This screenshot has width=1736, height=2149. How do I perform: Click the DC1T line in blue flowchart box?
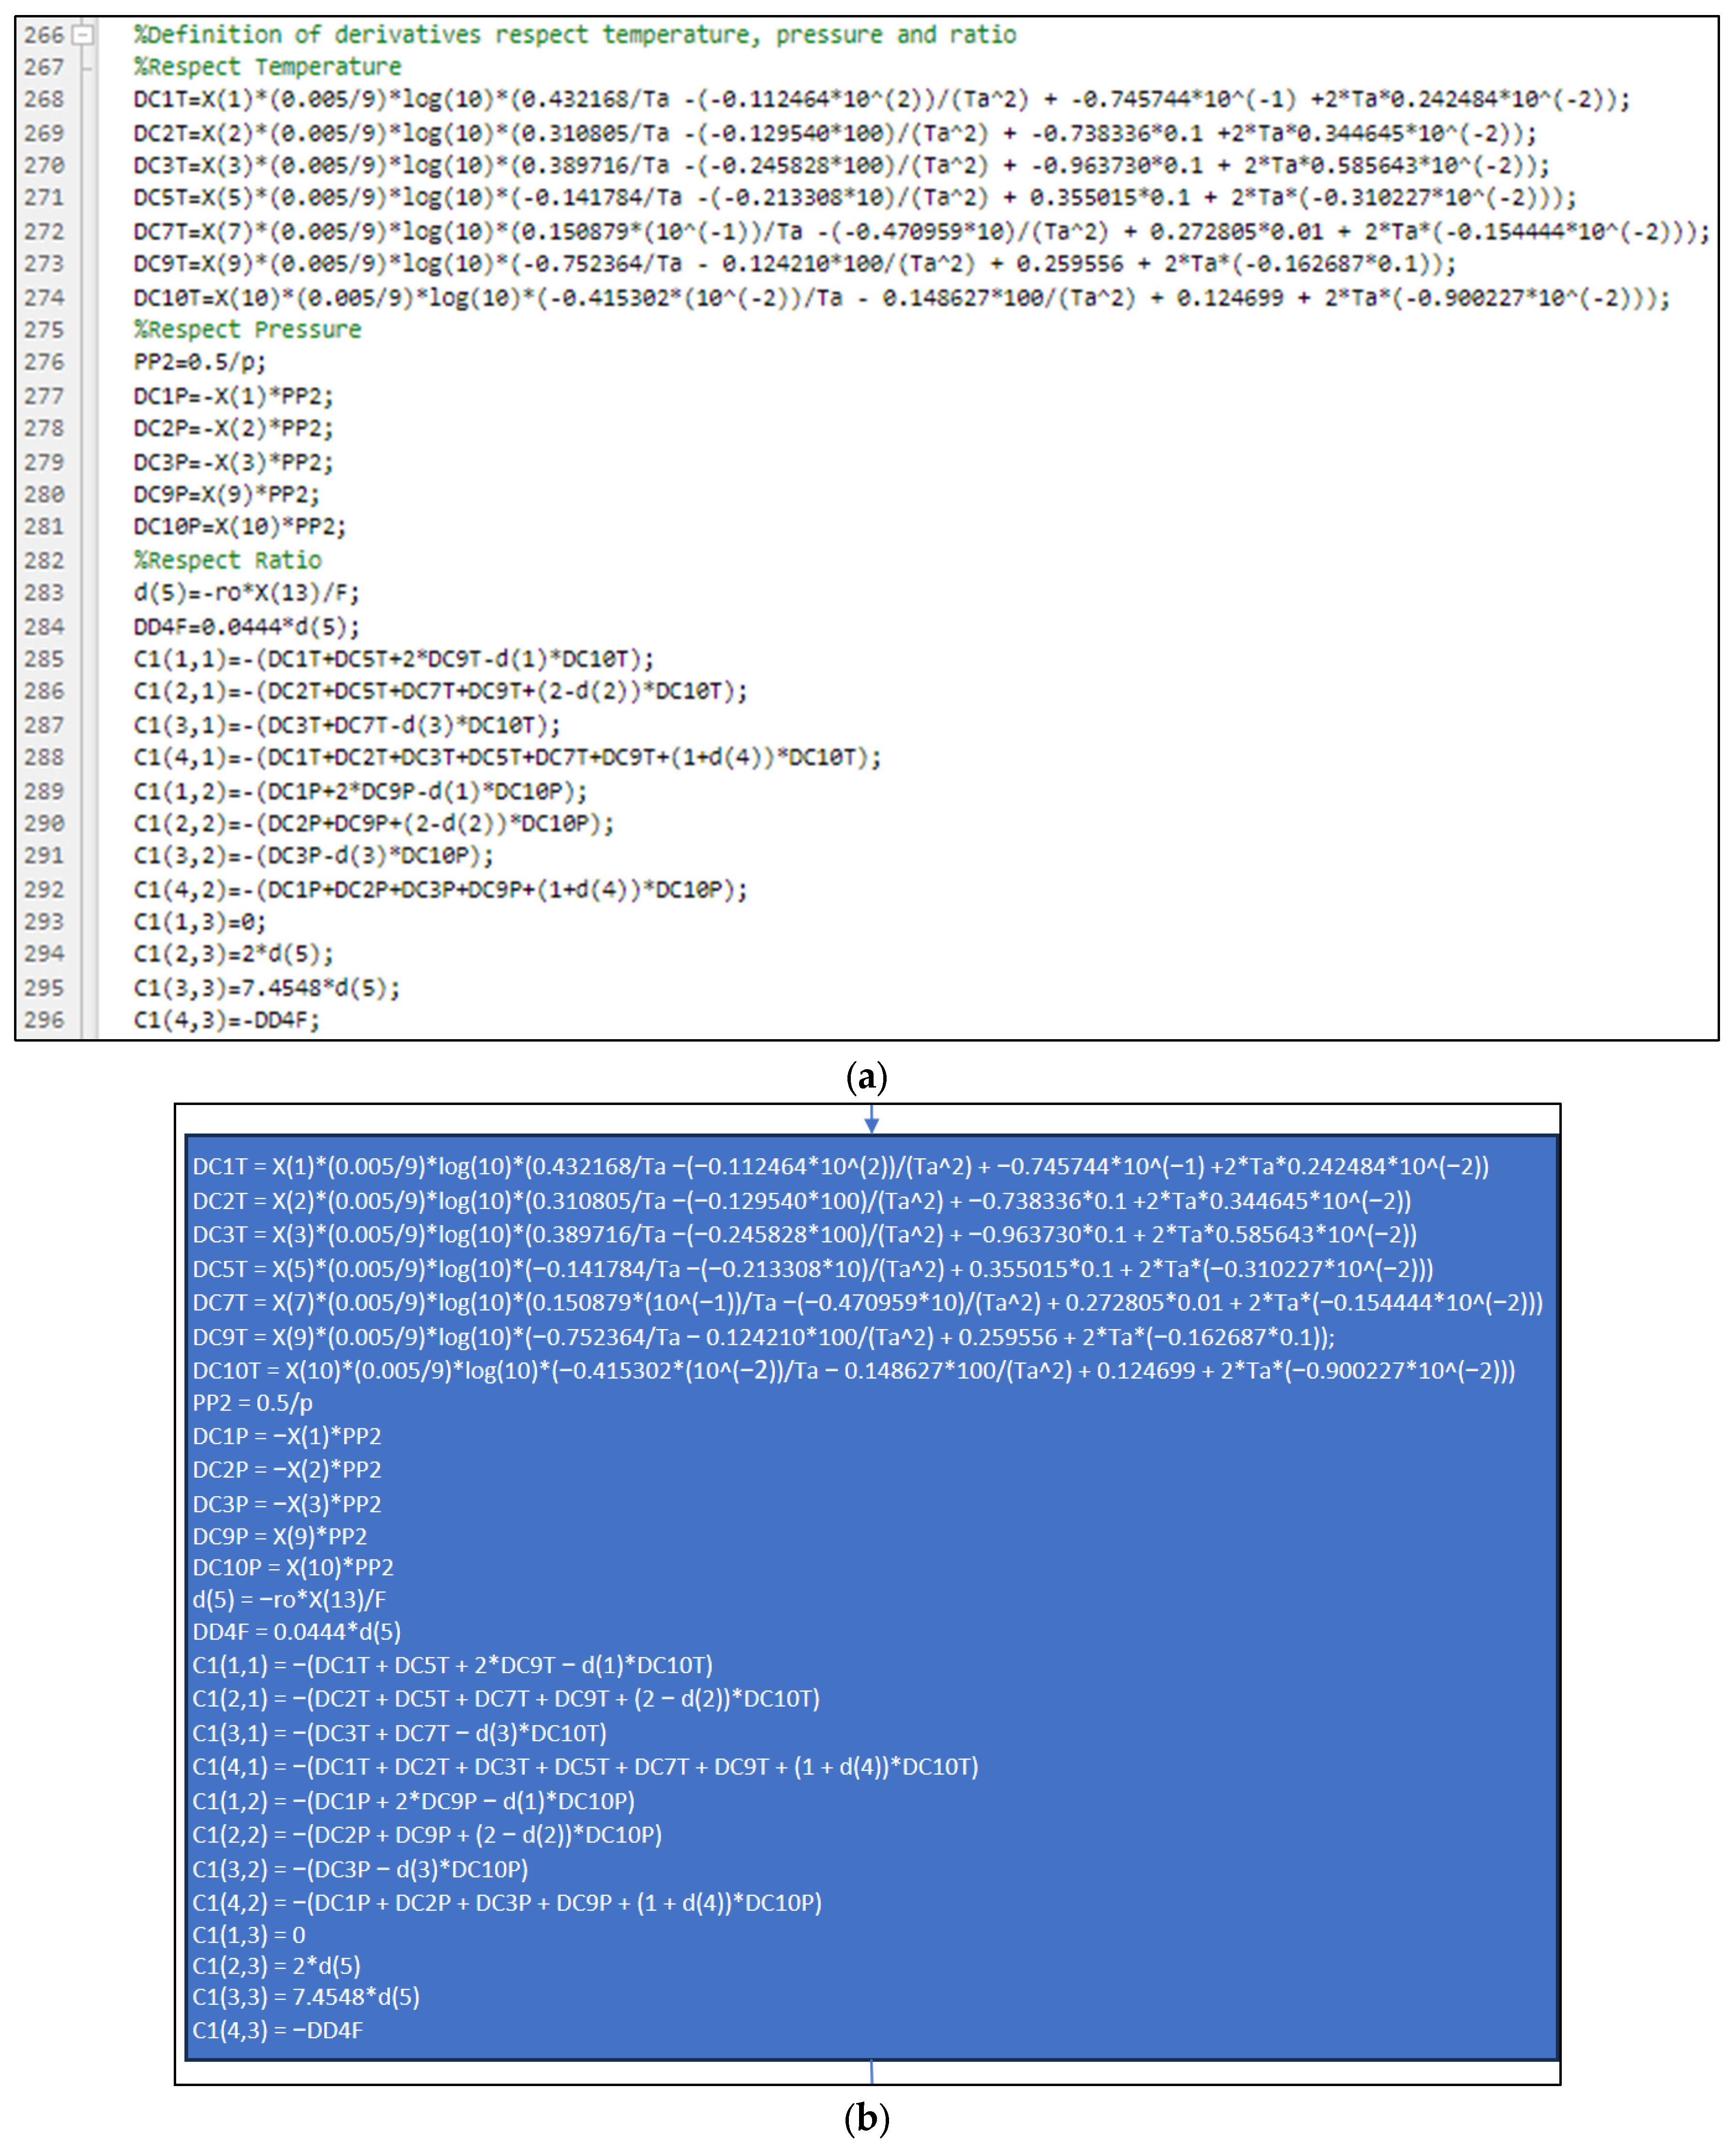[840, 1167]
